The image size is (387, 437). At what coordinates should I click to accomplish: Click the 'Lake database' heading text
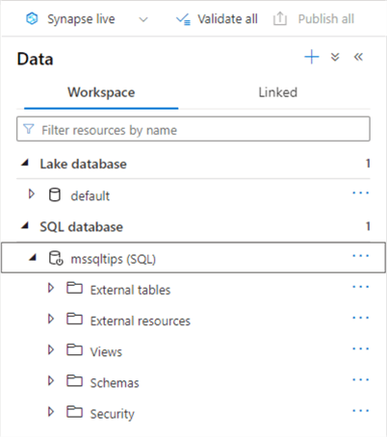coord(84,164)
